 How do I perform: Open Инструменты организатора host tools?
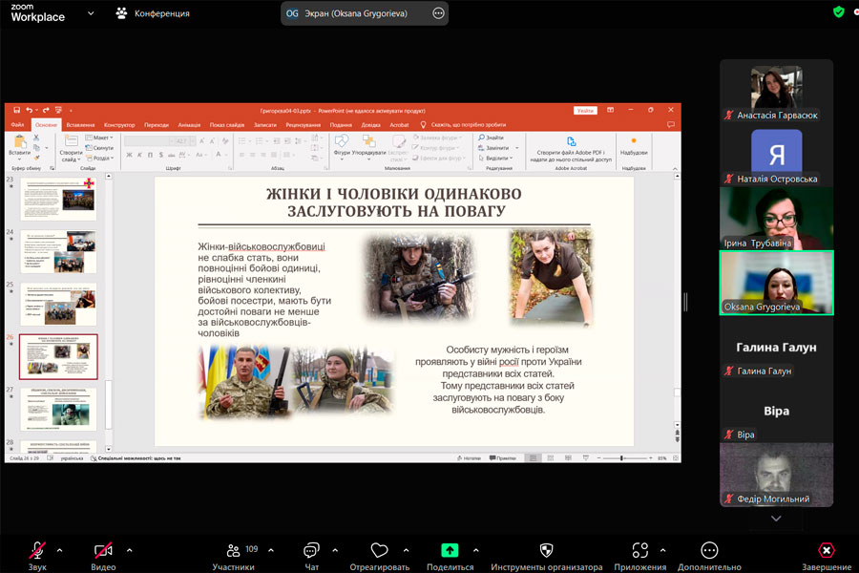(546, 551)
